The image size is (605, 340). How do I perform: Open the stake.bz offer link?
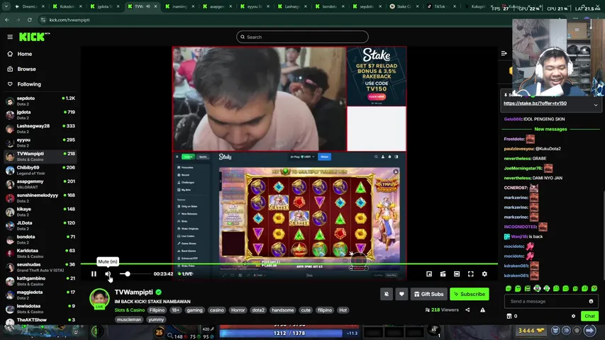click(x=535, y=103)
